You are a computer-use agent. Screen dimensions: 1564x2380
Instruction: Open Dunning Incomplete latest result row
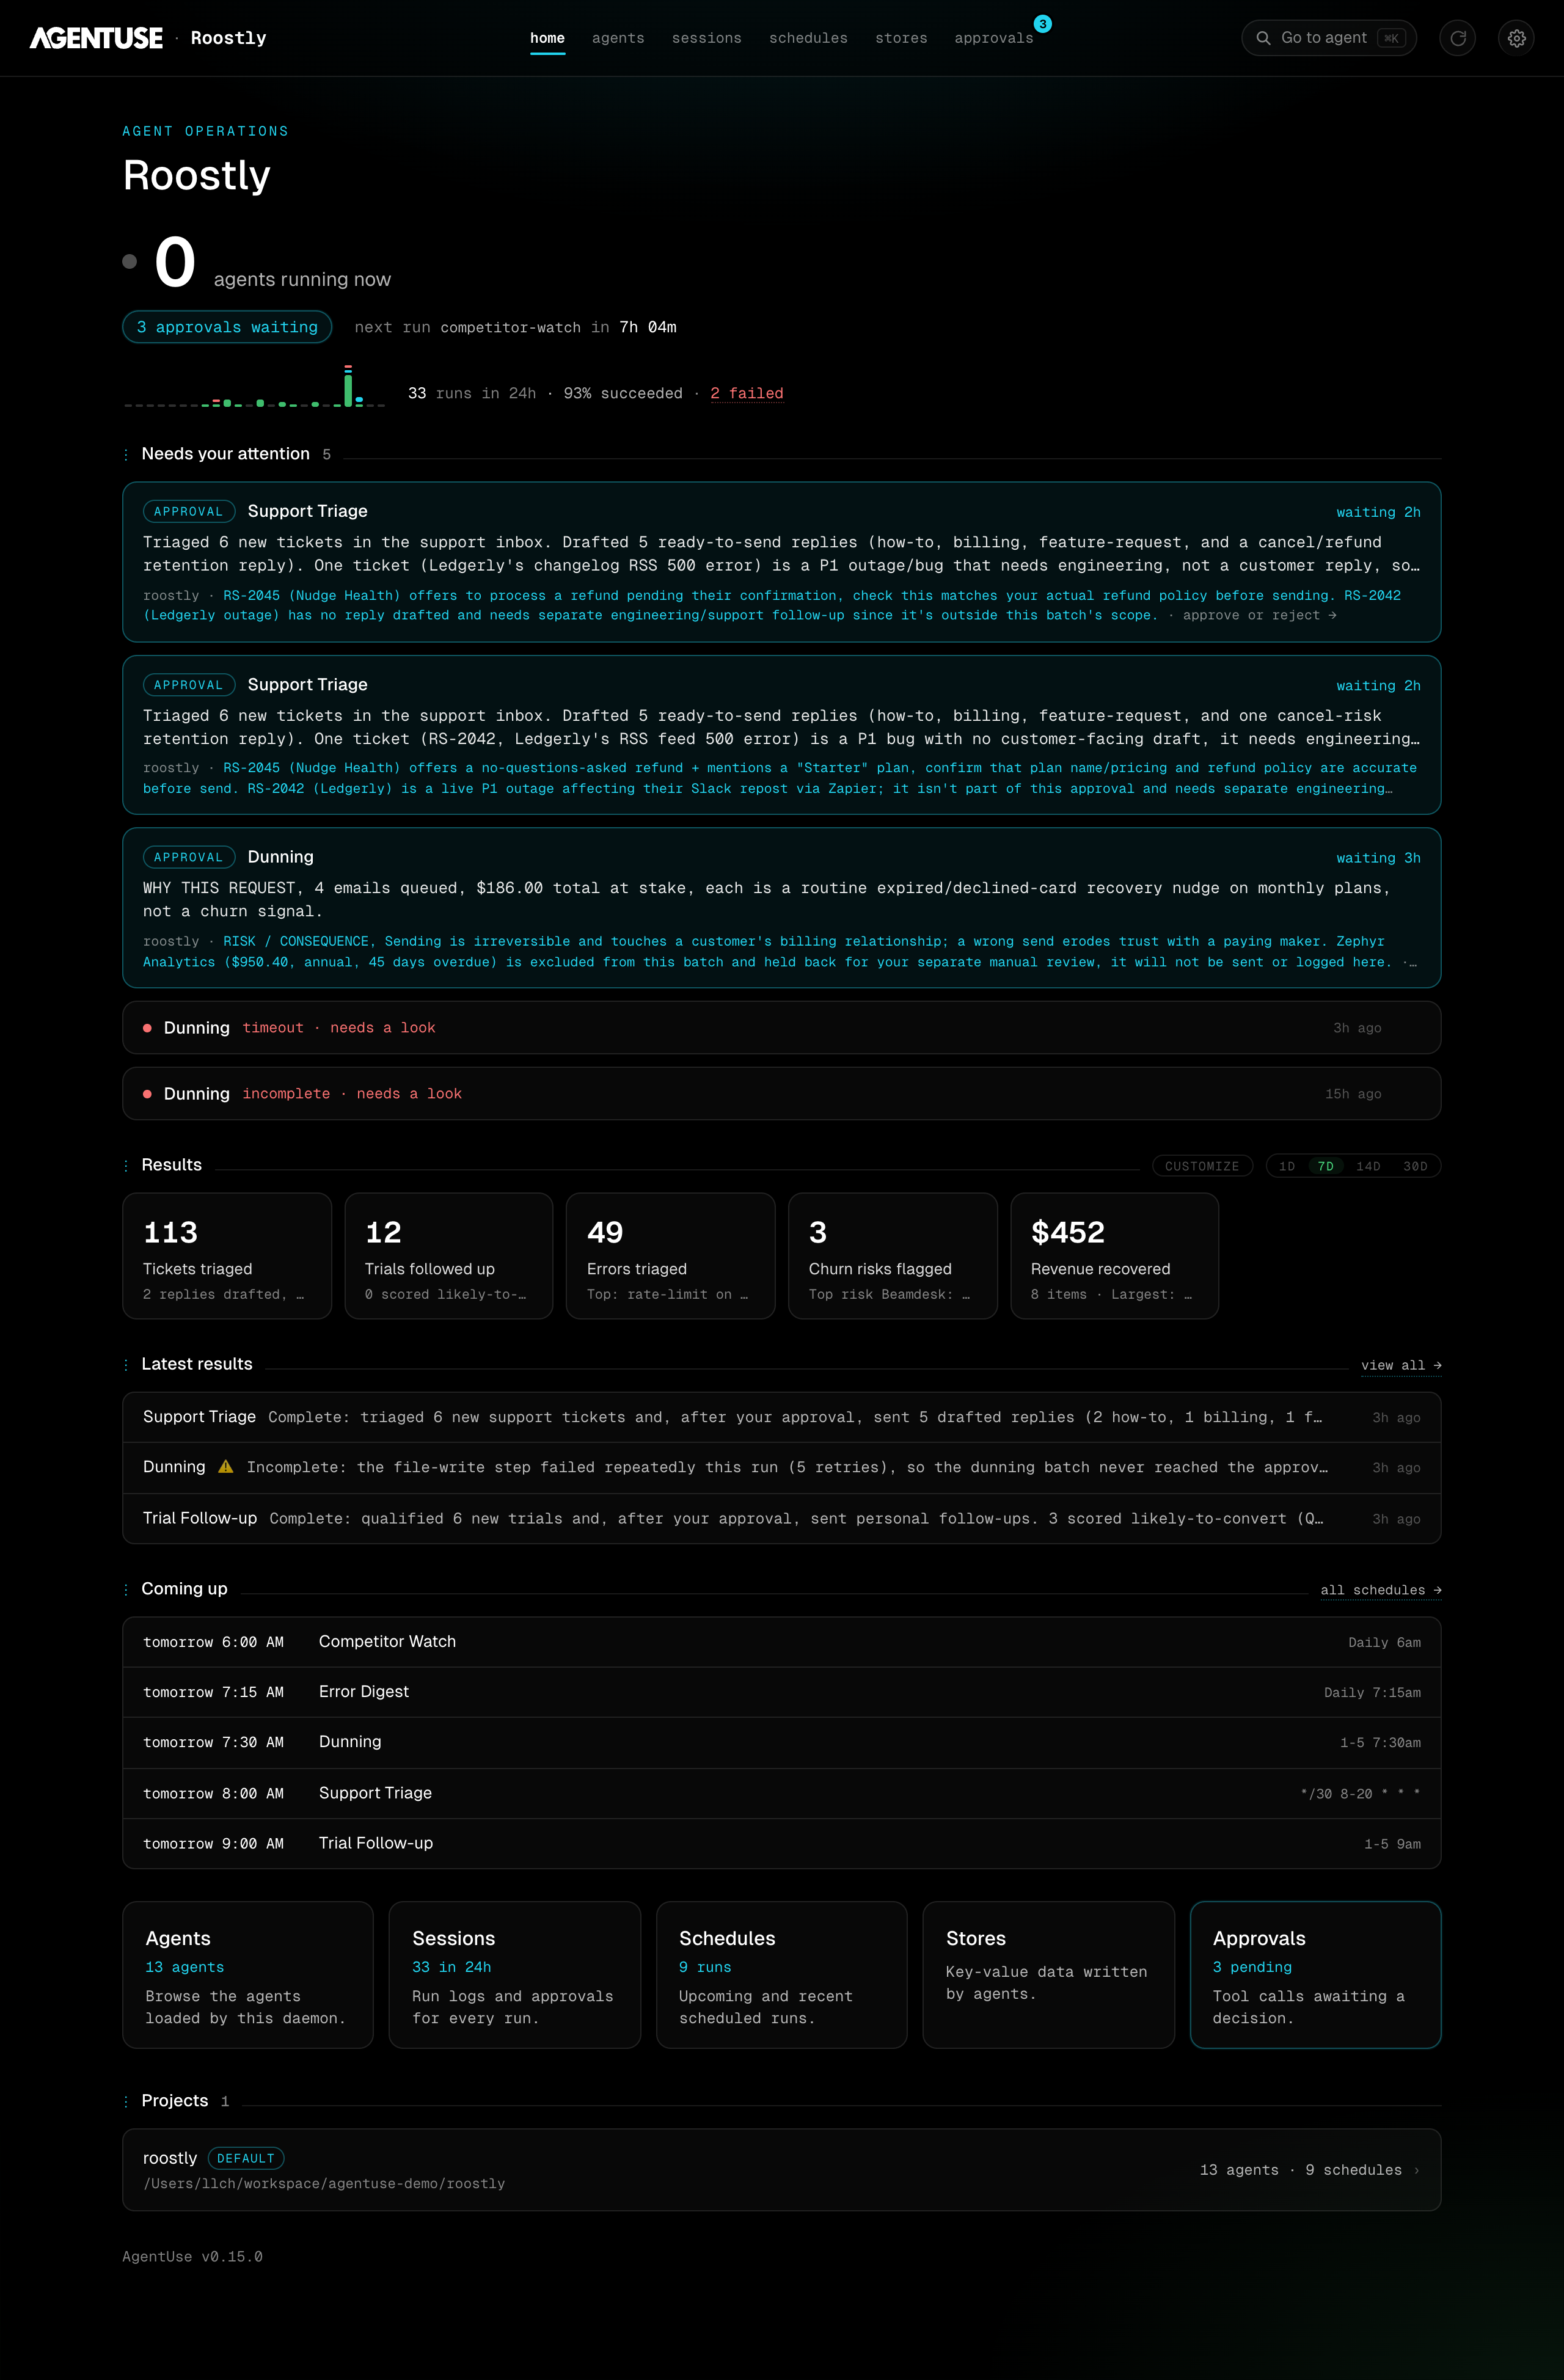(x=781, y=1467)
